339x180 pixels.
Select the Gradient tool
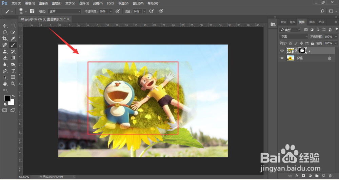(x=13, y=58)
